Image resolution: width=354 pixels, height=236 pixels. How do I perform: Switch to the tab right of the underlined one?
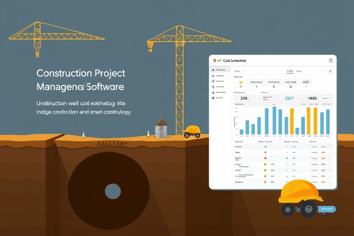(x=300, y=71)
